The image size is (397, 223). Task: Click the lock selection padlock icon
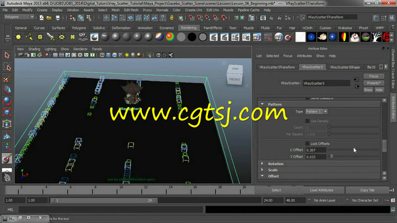172,18
